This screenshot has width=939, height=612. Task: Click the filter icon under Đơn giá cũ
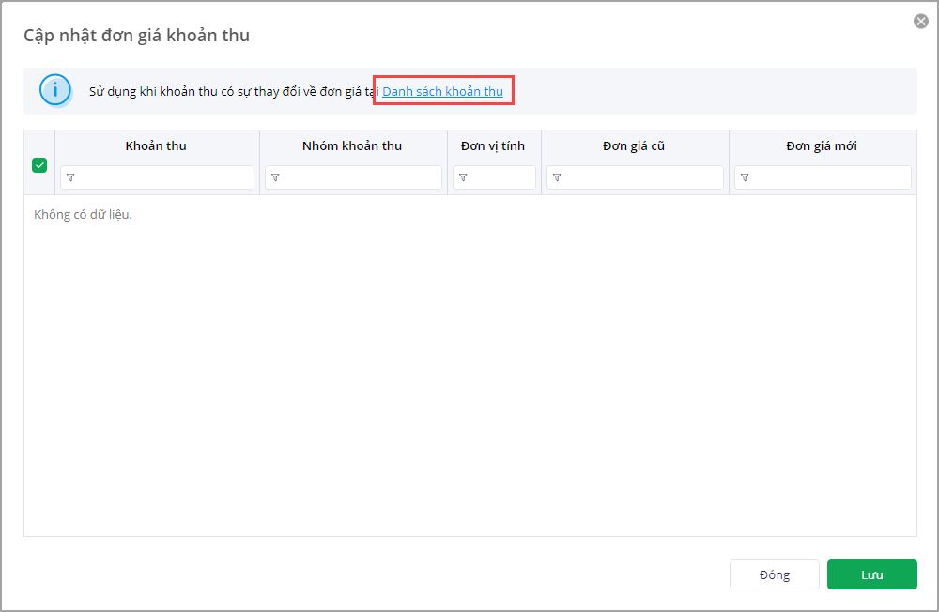[x=557, y=177]
